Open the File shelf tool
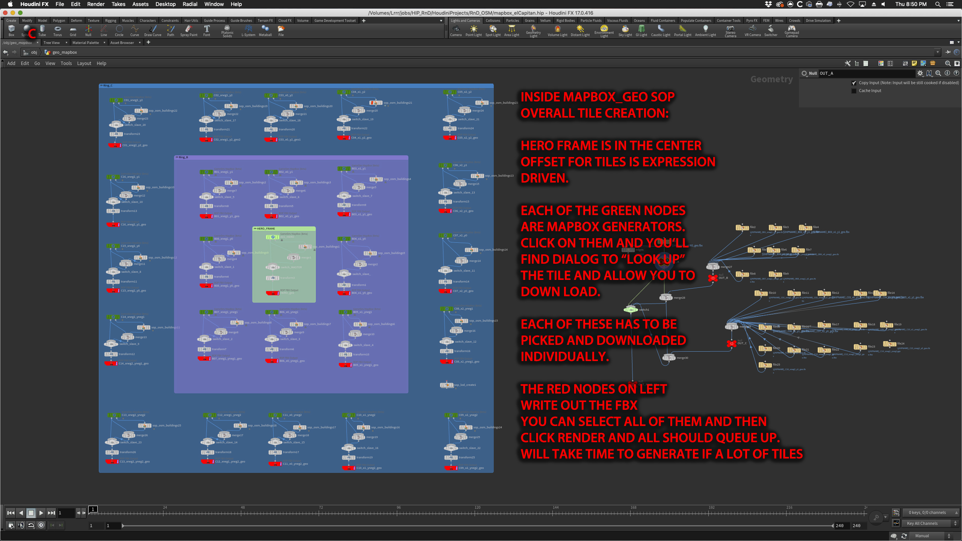Image resolution: width=962 pixels, height=541 pixels. pyautogui.click(x=281, y=30)
